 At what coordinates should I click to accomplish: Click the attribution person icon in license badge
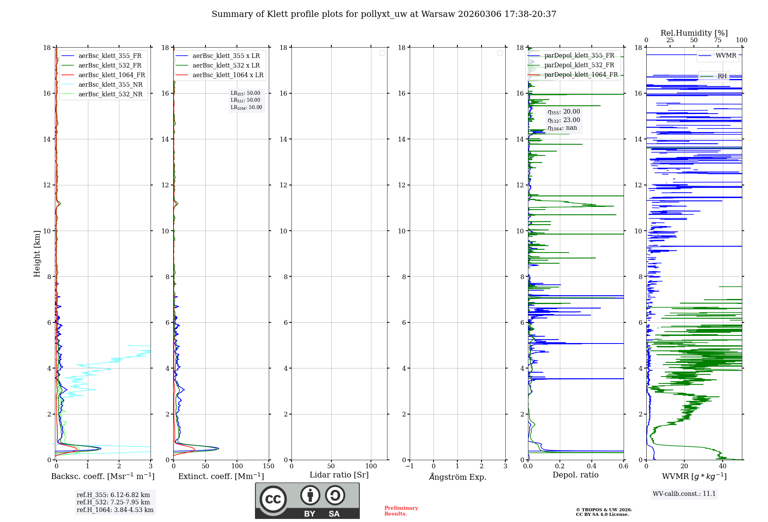coord(310,495)
